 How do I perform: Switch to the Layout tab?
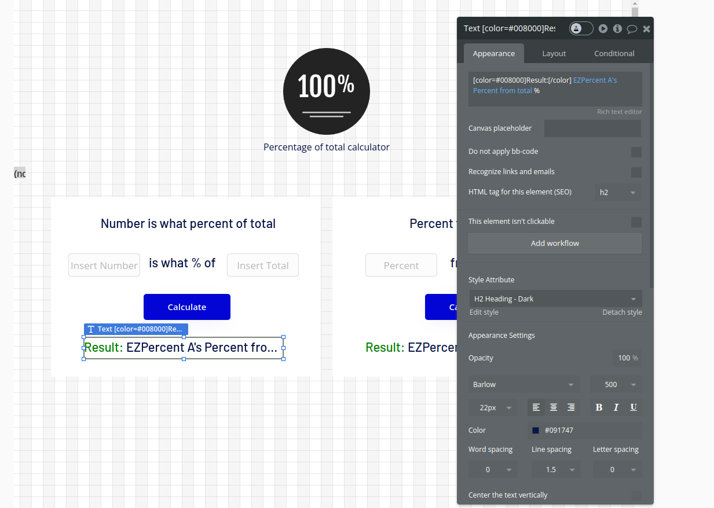point(554,53)
